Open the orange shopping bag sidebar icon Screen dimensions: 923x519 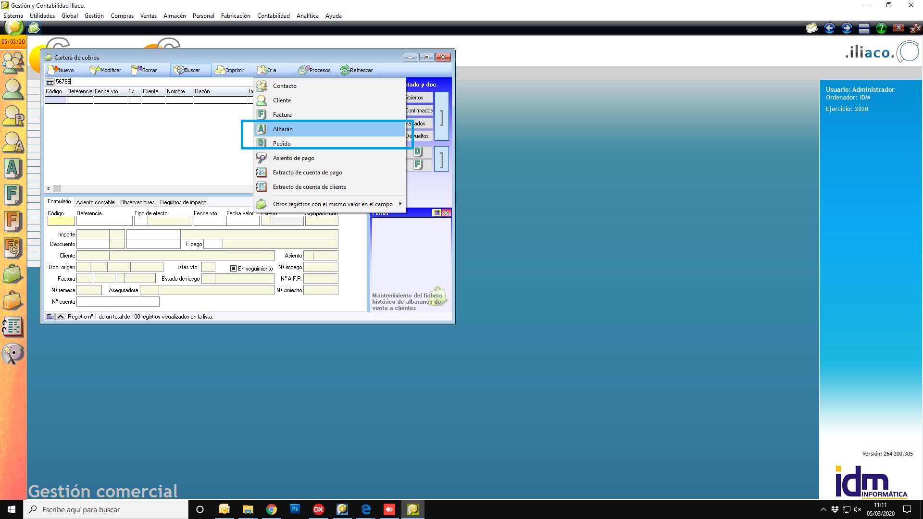(x=13, y=301)
